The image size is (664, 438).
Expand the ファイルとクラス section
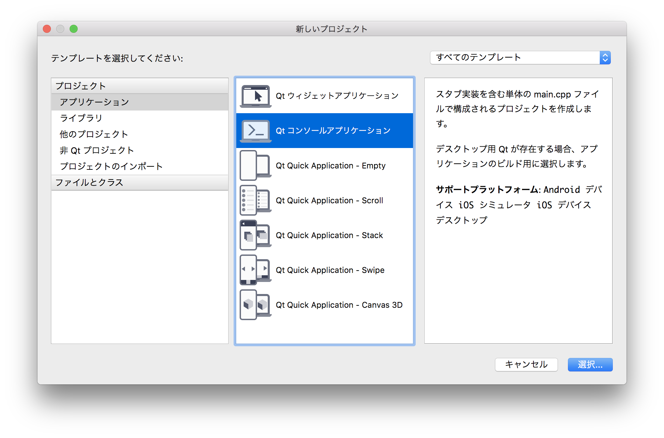pyautogui.click(x=89, y=182)
